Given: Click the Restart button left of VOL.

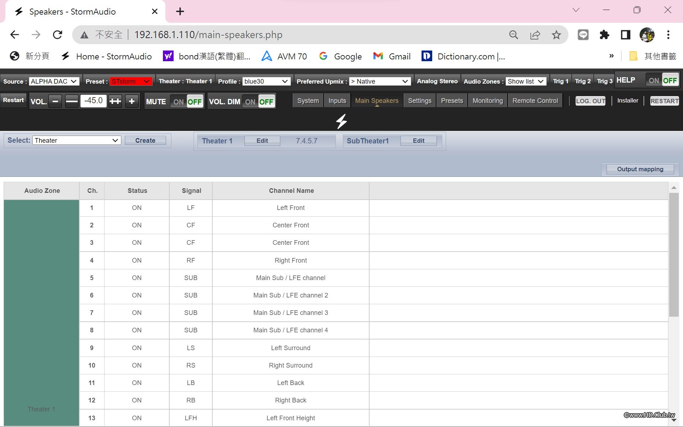Looking at the screenshot, I should 14,100.
